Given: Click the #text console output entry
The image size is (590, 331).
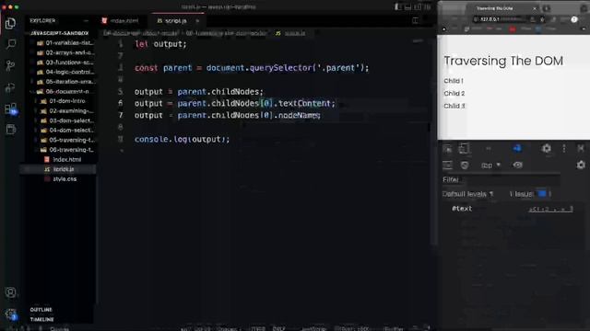Looking at the screenshot, I should pyautogui.click(x=462, y=209).
